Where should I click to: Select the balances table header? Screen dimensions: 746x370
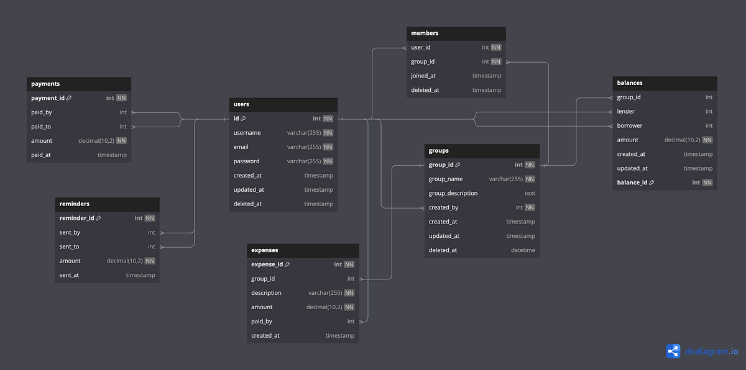click(664, 83)
